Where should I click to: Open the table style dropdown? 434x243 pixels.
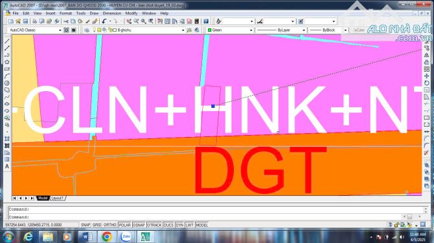point(320,21)
